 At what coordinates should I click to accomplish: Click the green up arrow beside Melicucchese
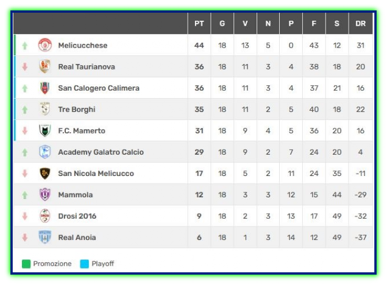24,46
